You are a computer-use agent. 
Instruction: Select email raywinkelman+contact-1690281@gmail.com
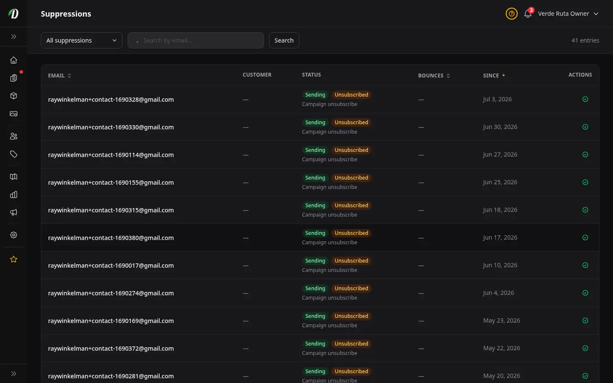(111, 376)
